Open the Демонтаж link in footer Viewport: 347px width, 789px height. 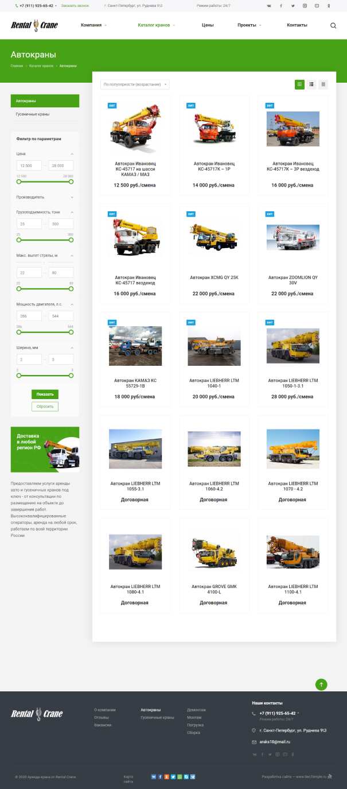pyautogui.click(x=196, y=710)
